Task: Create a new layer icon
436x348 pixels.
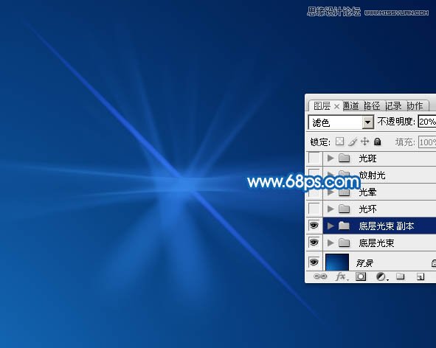Action: coord(421,276)
